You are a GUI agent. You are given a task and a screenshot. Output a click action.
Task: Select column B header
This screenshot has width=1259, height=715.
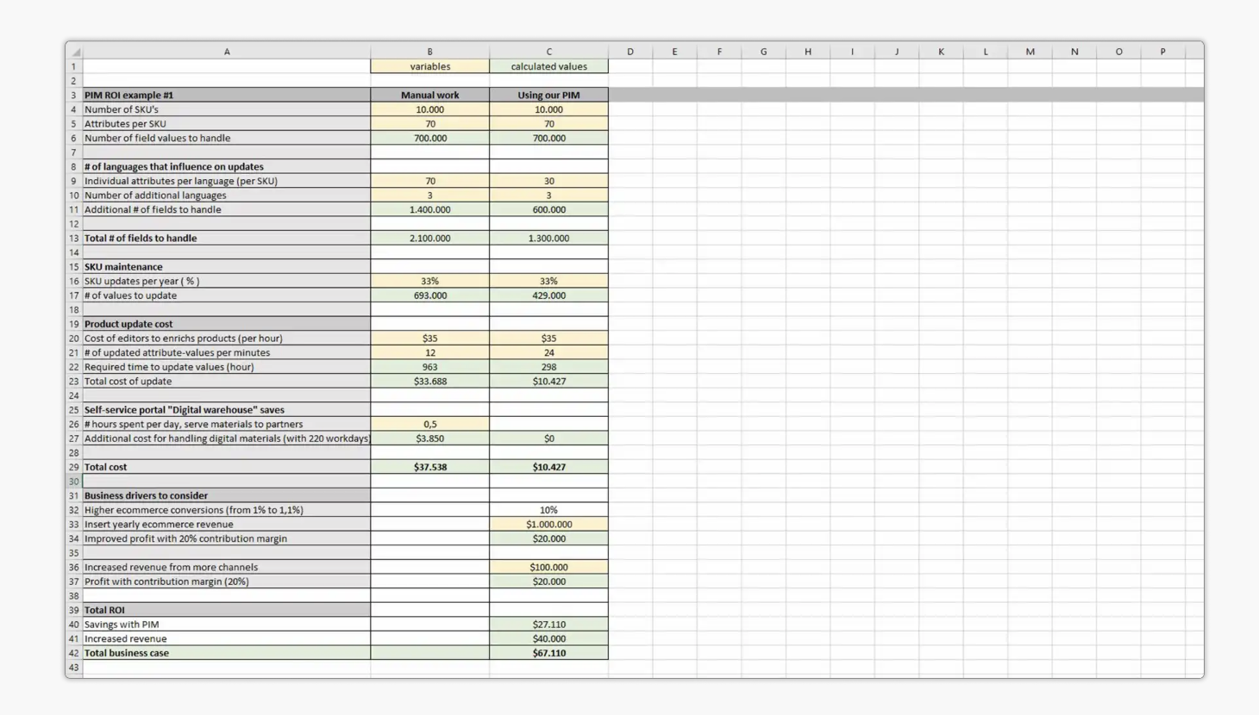tap(429, 52)
